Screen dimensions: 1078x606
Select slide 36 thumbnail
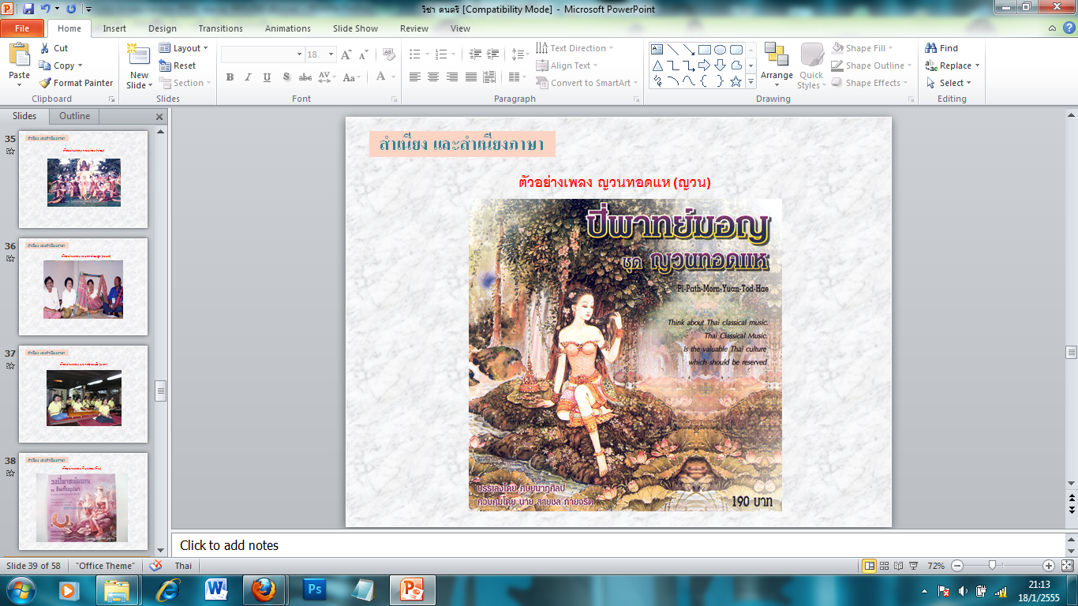83,287
